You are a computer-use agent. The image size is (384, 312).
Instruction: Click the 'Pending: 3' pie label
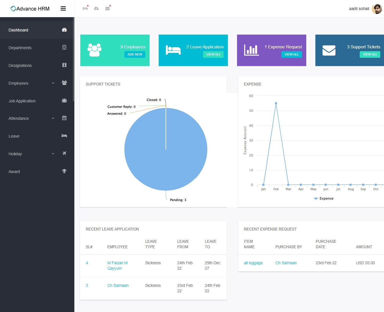pyautogui.click(x=178, y=200)
